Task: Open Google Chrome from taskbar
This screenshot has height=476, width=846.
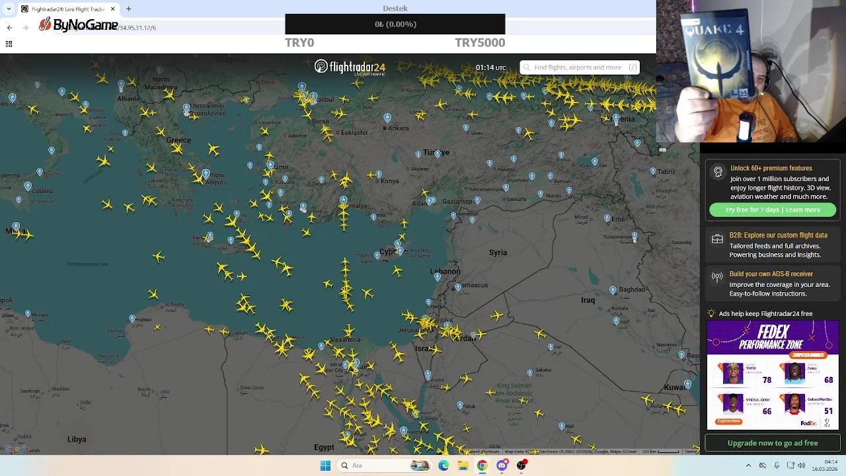Action: [482, 465]
